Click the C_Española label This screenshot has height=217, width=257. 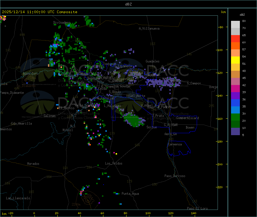click(x=123, y=66)
